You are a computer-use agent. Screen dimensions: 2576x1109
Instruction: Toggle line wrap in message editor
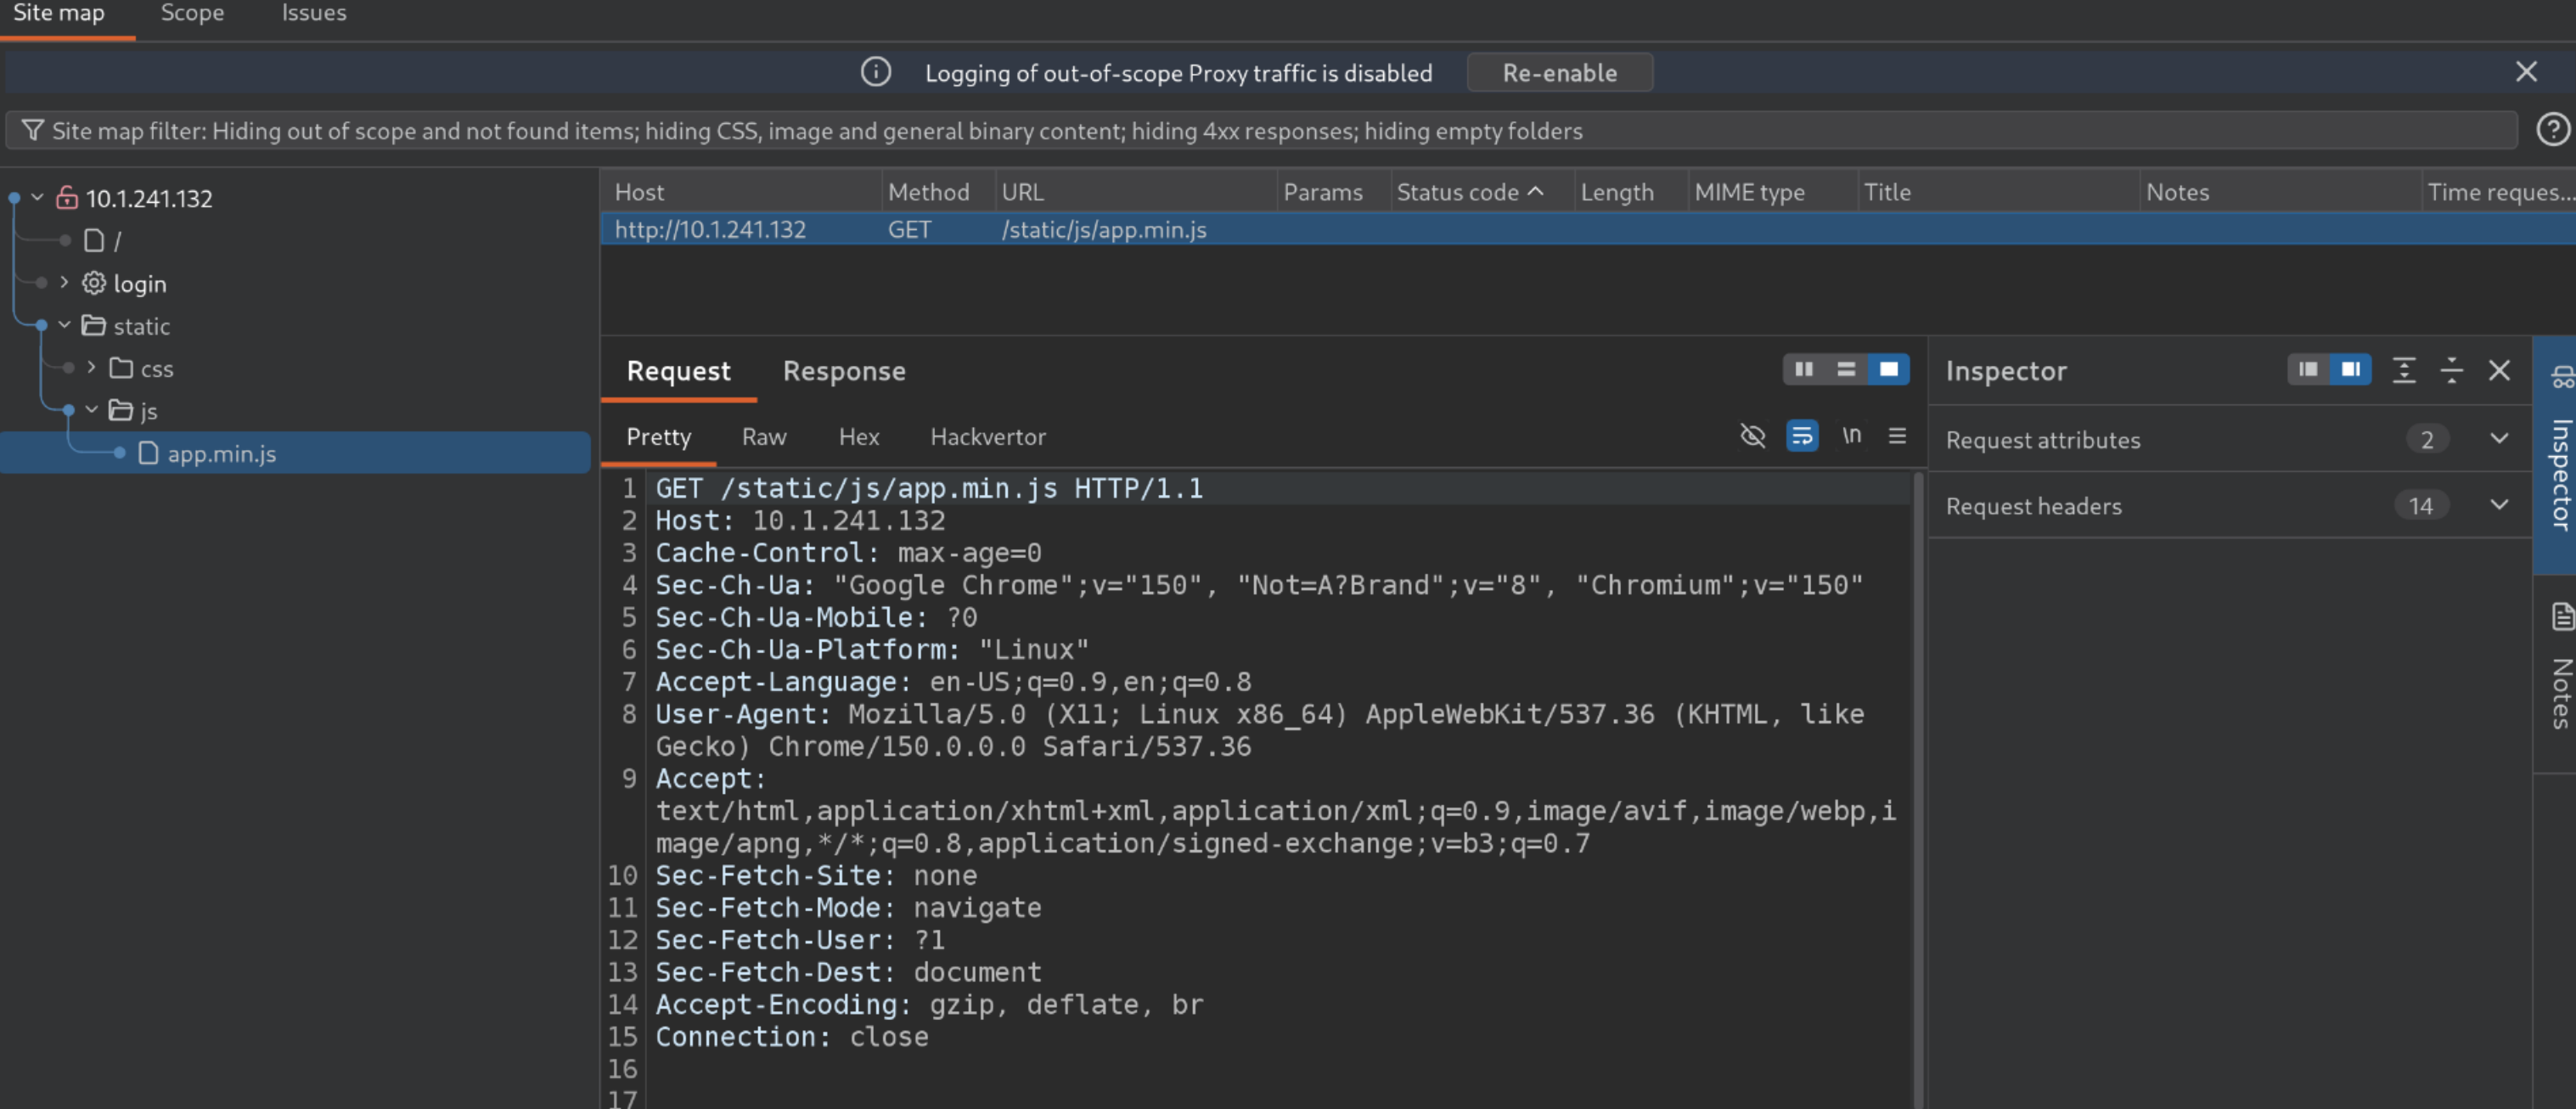coord(1802,436)
